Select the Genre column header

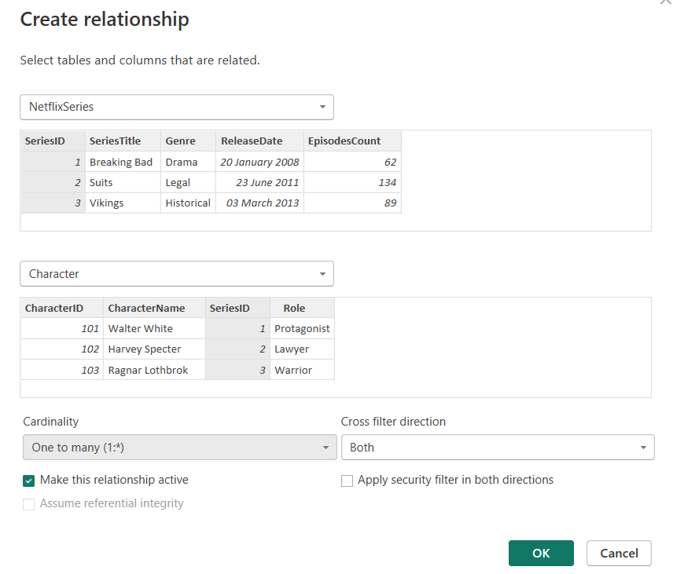click(180, 141)
